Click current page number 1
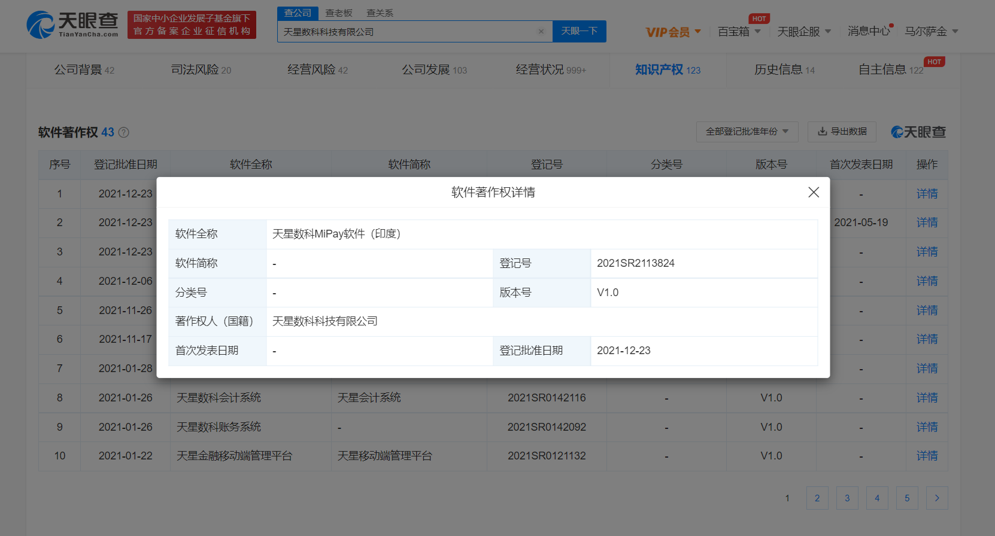This screenshot has width=995, height=536. pyautogui.click(x=787, y=498)
